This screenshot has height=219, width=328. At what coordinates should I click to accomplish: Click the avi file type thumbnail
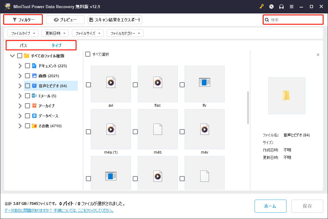[x=111, y=84]
